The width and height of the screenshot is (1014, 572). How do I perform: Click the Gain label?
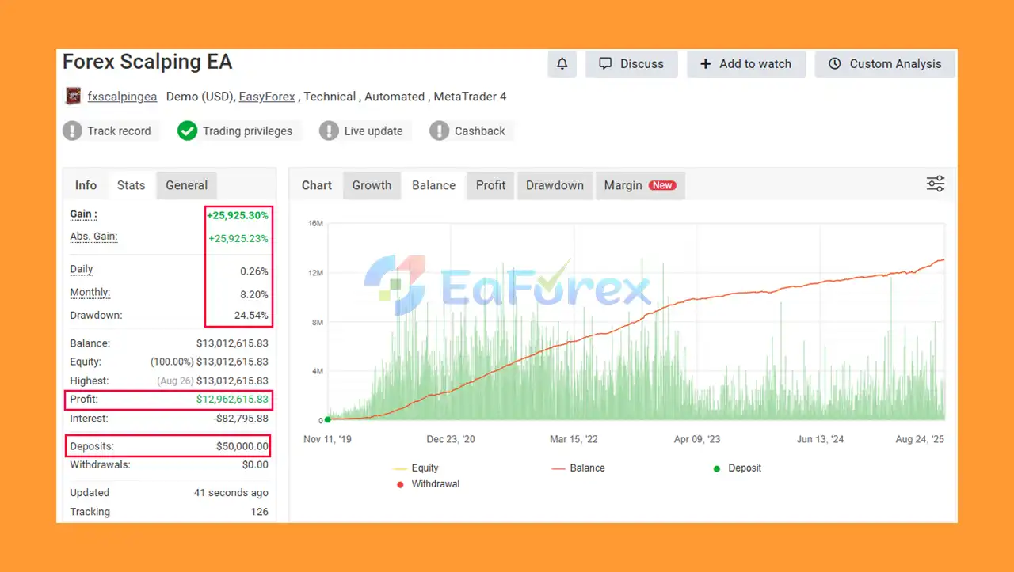point(83,214)
